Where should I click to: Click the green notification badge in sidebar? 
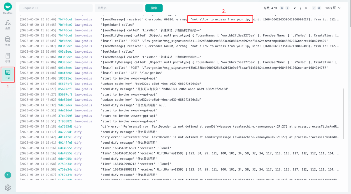point(8,175)
